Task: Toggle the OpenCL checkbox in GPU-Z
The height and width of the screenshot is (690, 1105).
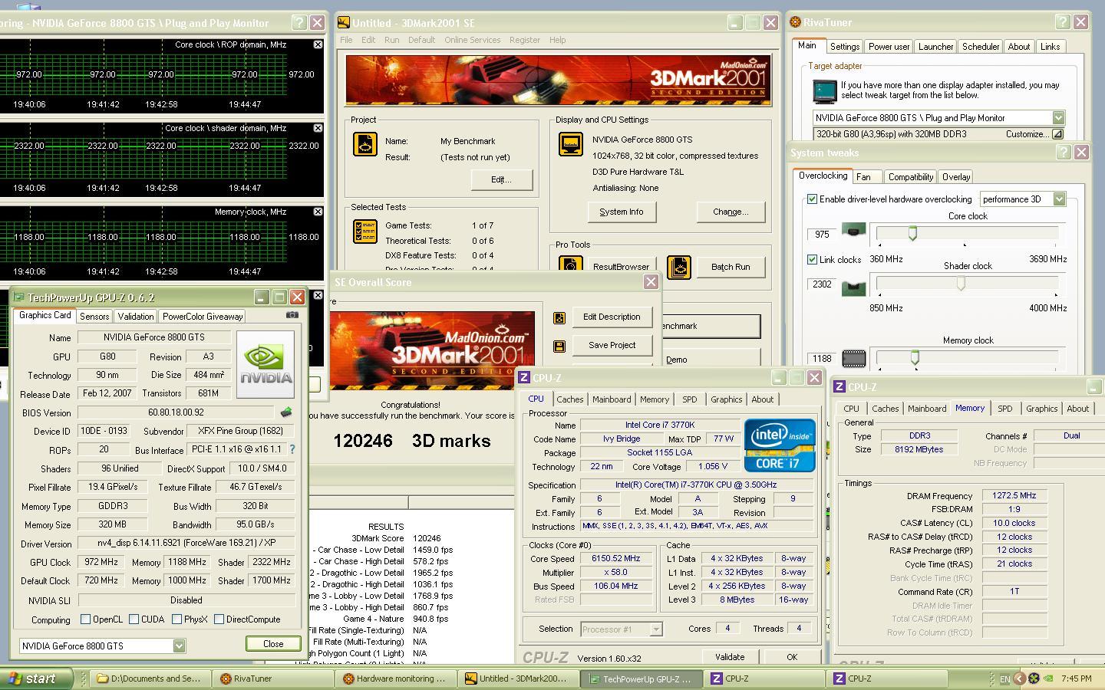Action: coord(86,619)
